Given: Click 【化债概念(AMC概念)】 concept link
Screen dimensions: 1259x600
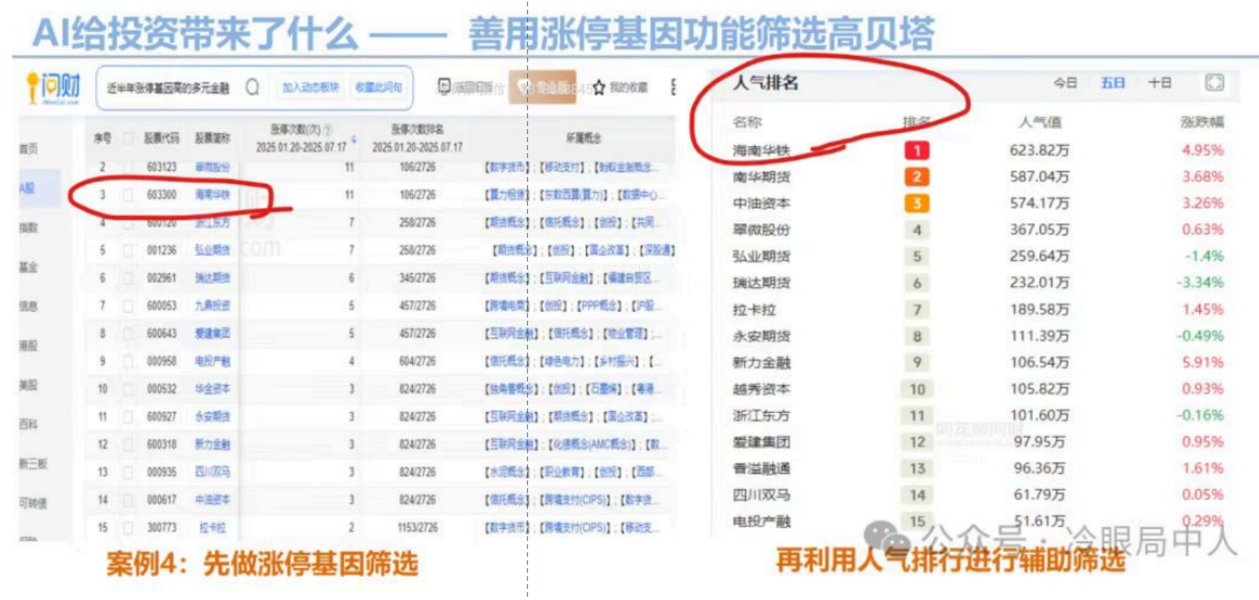Looking at the screenshot, I should click(594, 444).
